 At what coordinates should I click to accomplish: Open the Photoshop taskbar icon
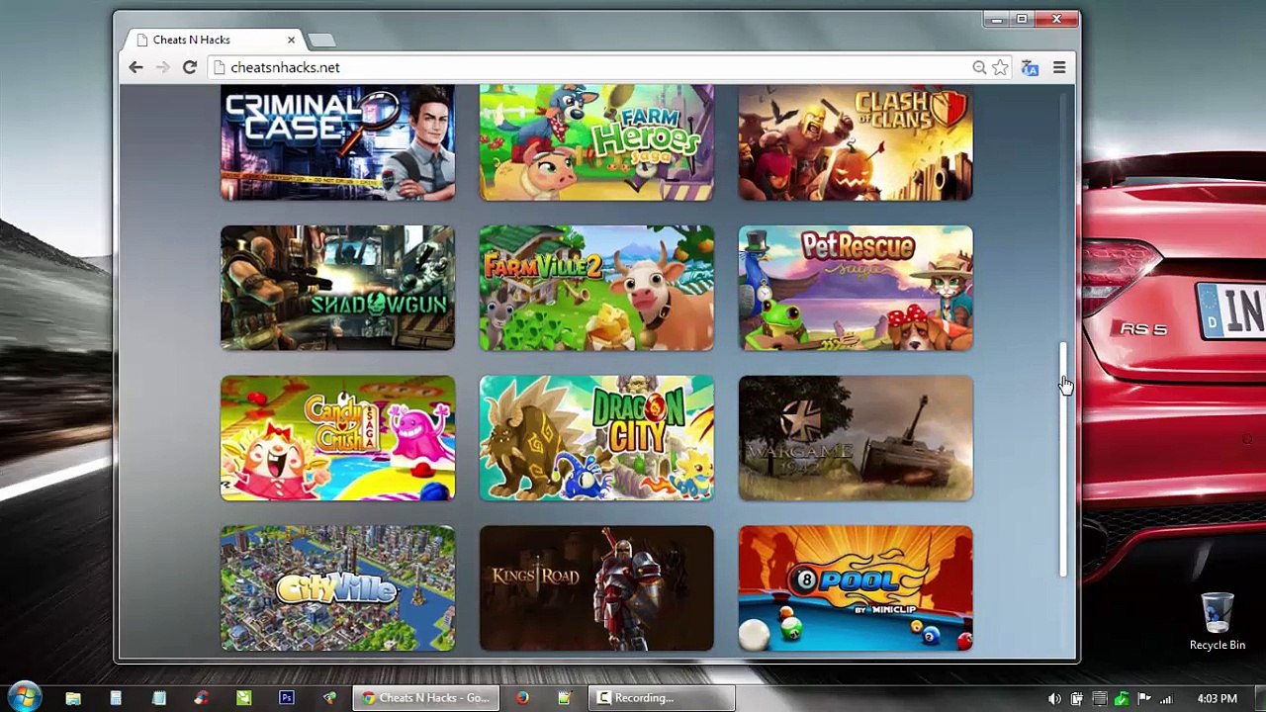[x=287, y=698]
